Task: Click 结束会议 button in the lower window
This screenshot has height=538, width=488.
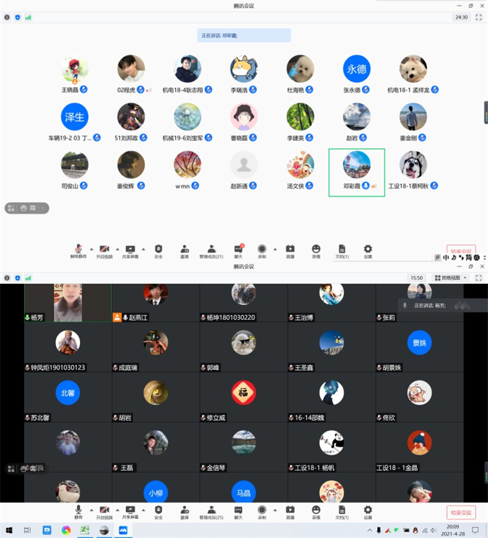Action: pyautogui.click(x=461, y=513)
